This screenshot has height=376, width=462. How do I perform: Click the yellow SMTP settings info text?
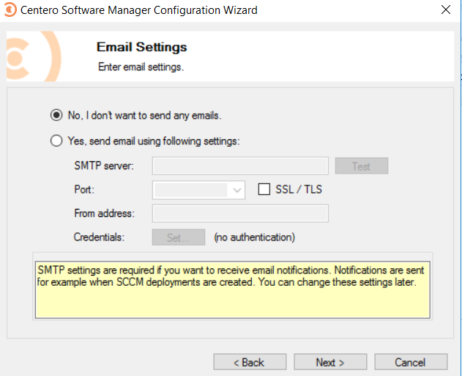tap(231, 276)
